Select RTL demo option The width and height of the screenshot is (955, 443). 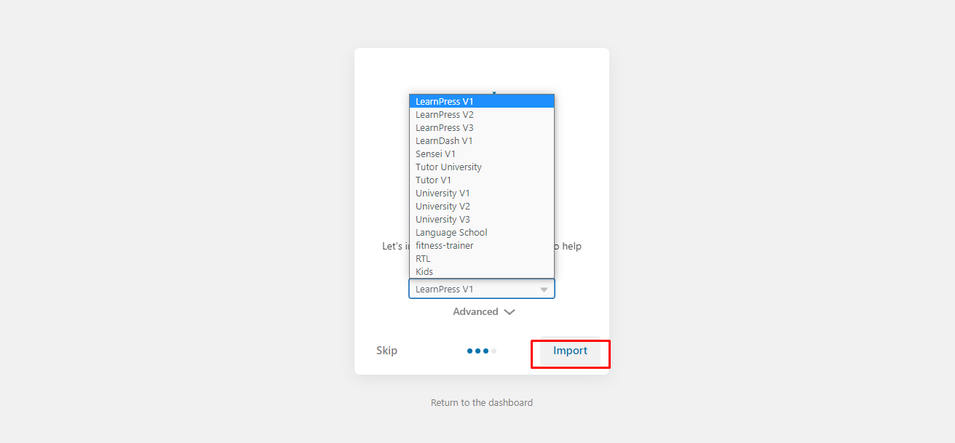tap(481, 259)
